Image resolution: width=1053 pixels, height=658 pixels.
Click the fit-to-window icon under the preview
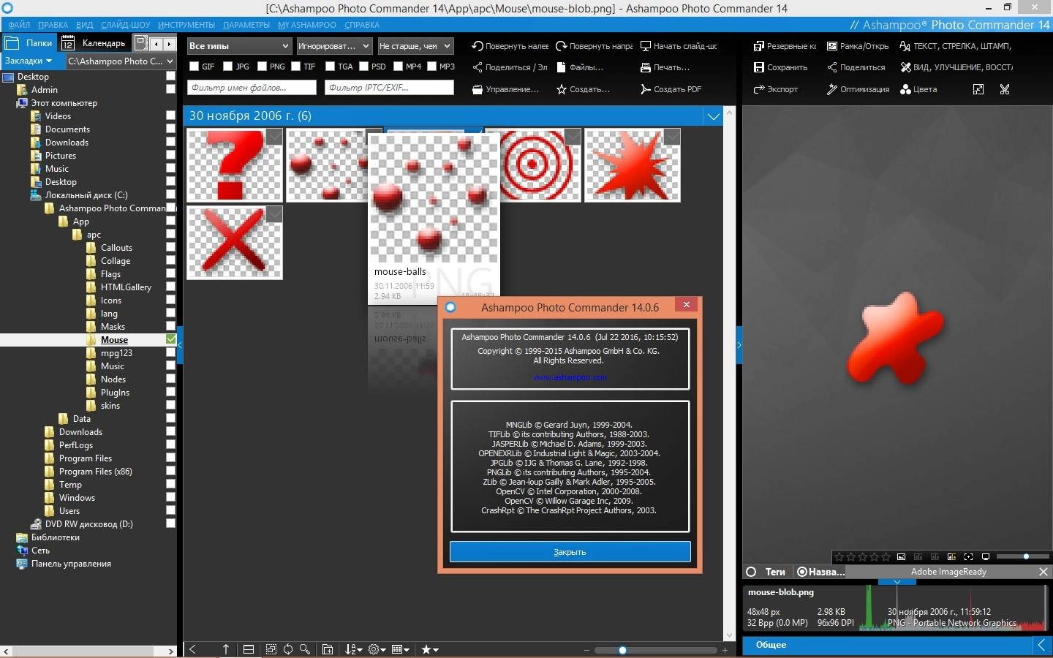pyautogui.click(x=968, y=557)
